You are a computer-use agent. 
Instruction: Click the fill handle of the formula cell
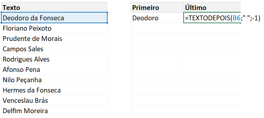[x=240, y=23]
